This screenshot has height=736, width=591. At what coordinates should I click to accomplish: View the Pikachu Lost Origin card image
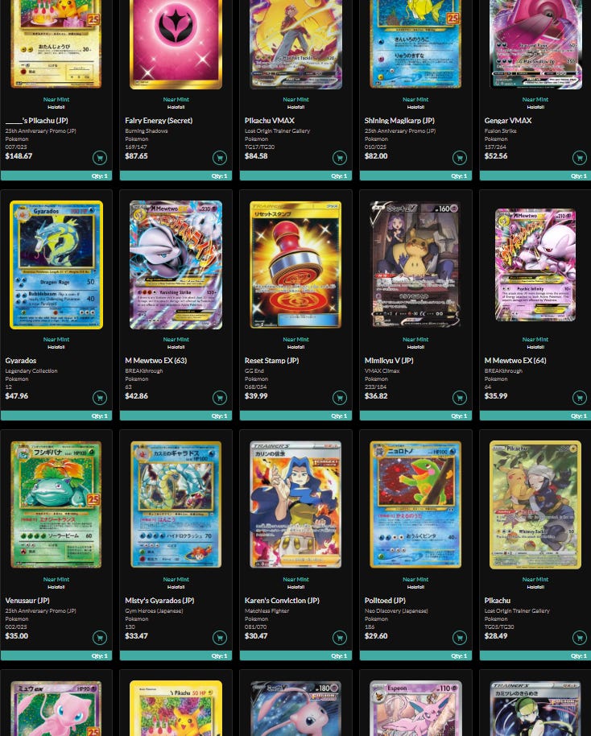(535, 505)
